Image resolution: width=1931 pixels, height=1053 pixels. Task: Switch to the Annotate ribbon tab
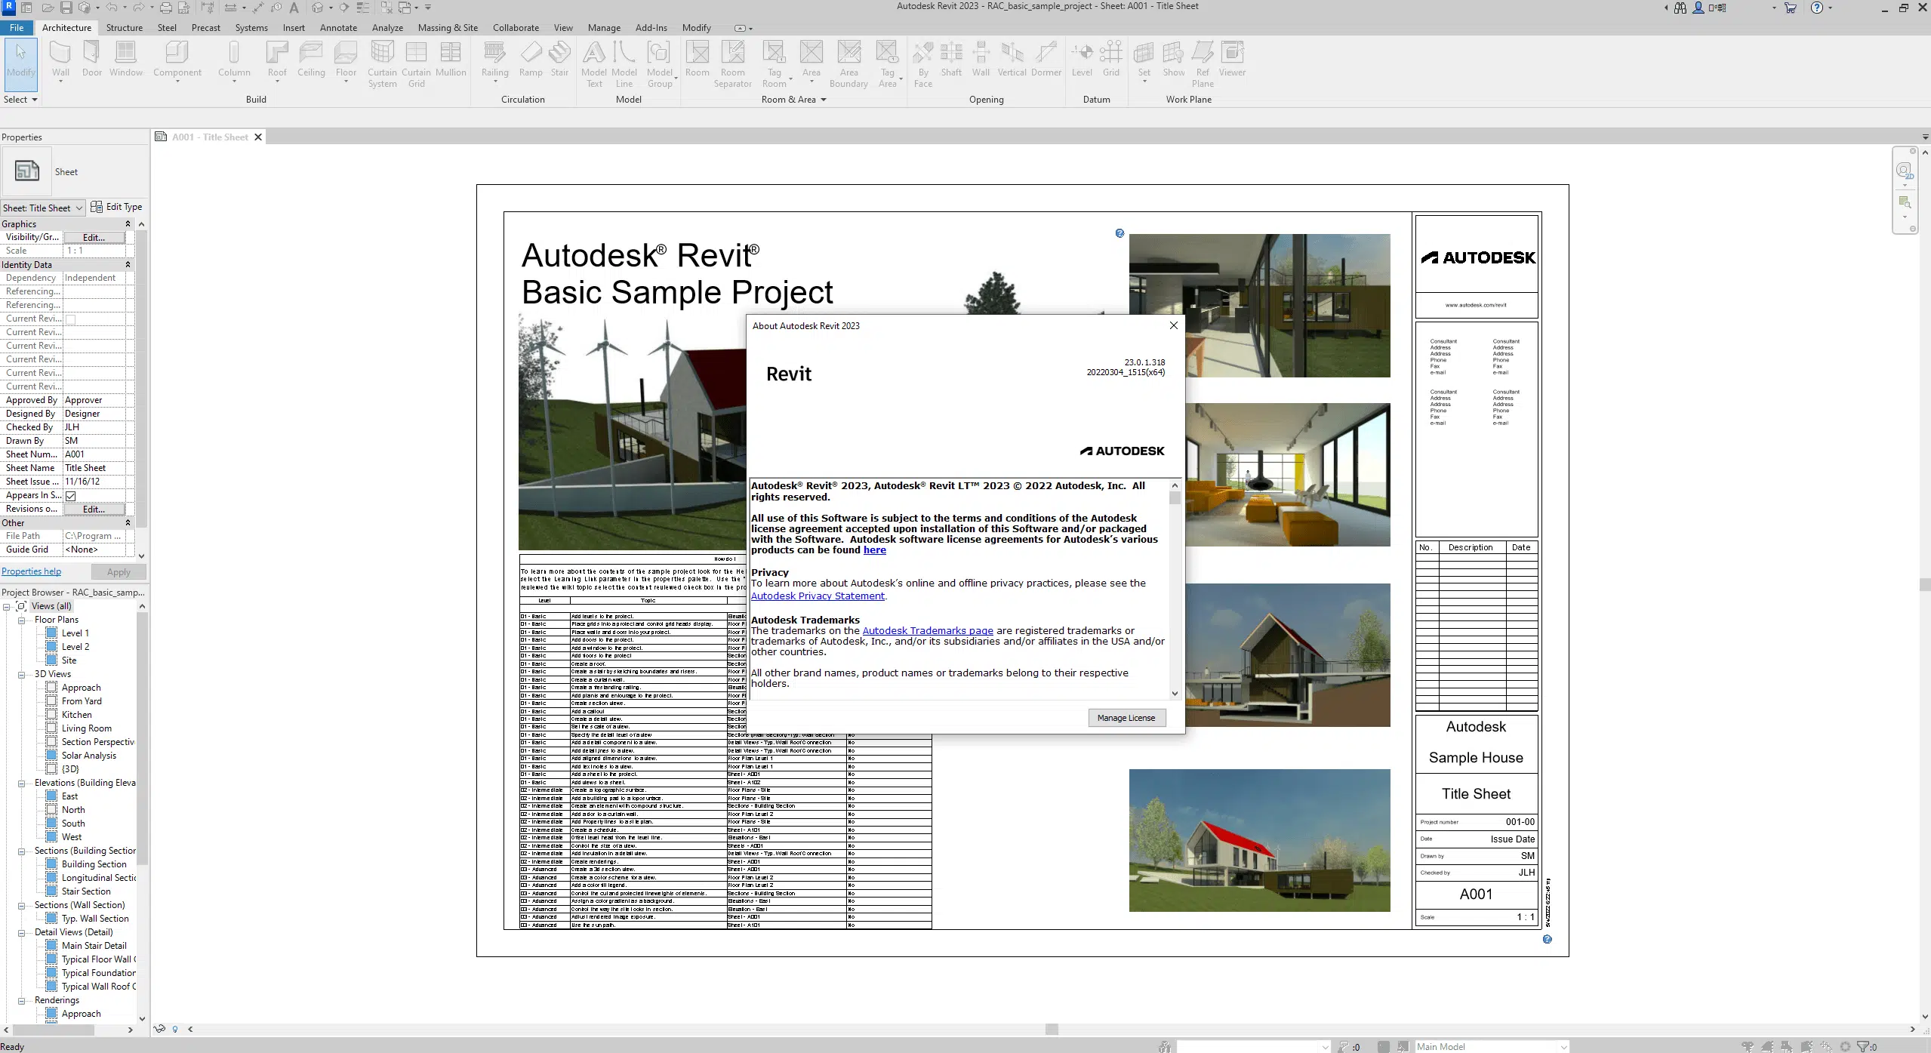pos(337,27)
